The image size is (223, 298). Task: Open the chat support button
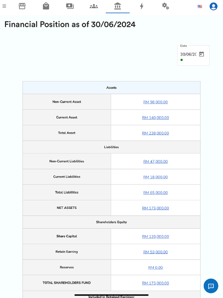tap(211, 286)
